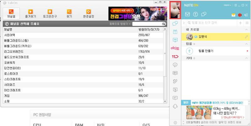Open the phone call icon in NateOn sidebar
The width and height of the screenshot is (251, 126).
coord(175,81)
